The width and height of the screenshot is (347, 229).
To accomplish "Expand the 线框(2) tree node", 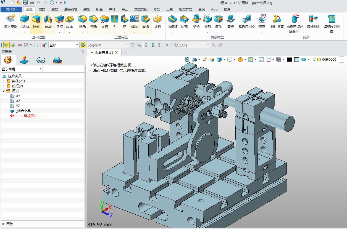I will coord(4,86).
